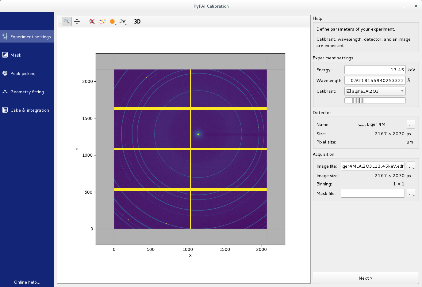Switch to the 3D view

[137, 21]
